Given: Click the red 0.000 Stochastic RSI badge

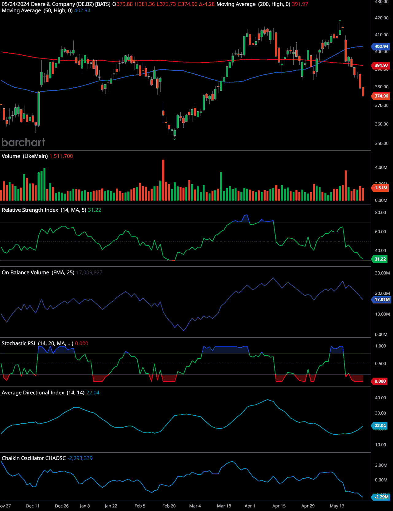Looking at the screenshot, I should pos(380,381).
